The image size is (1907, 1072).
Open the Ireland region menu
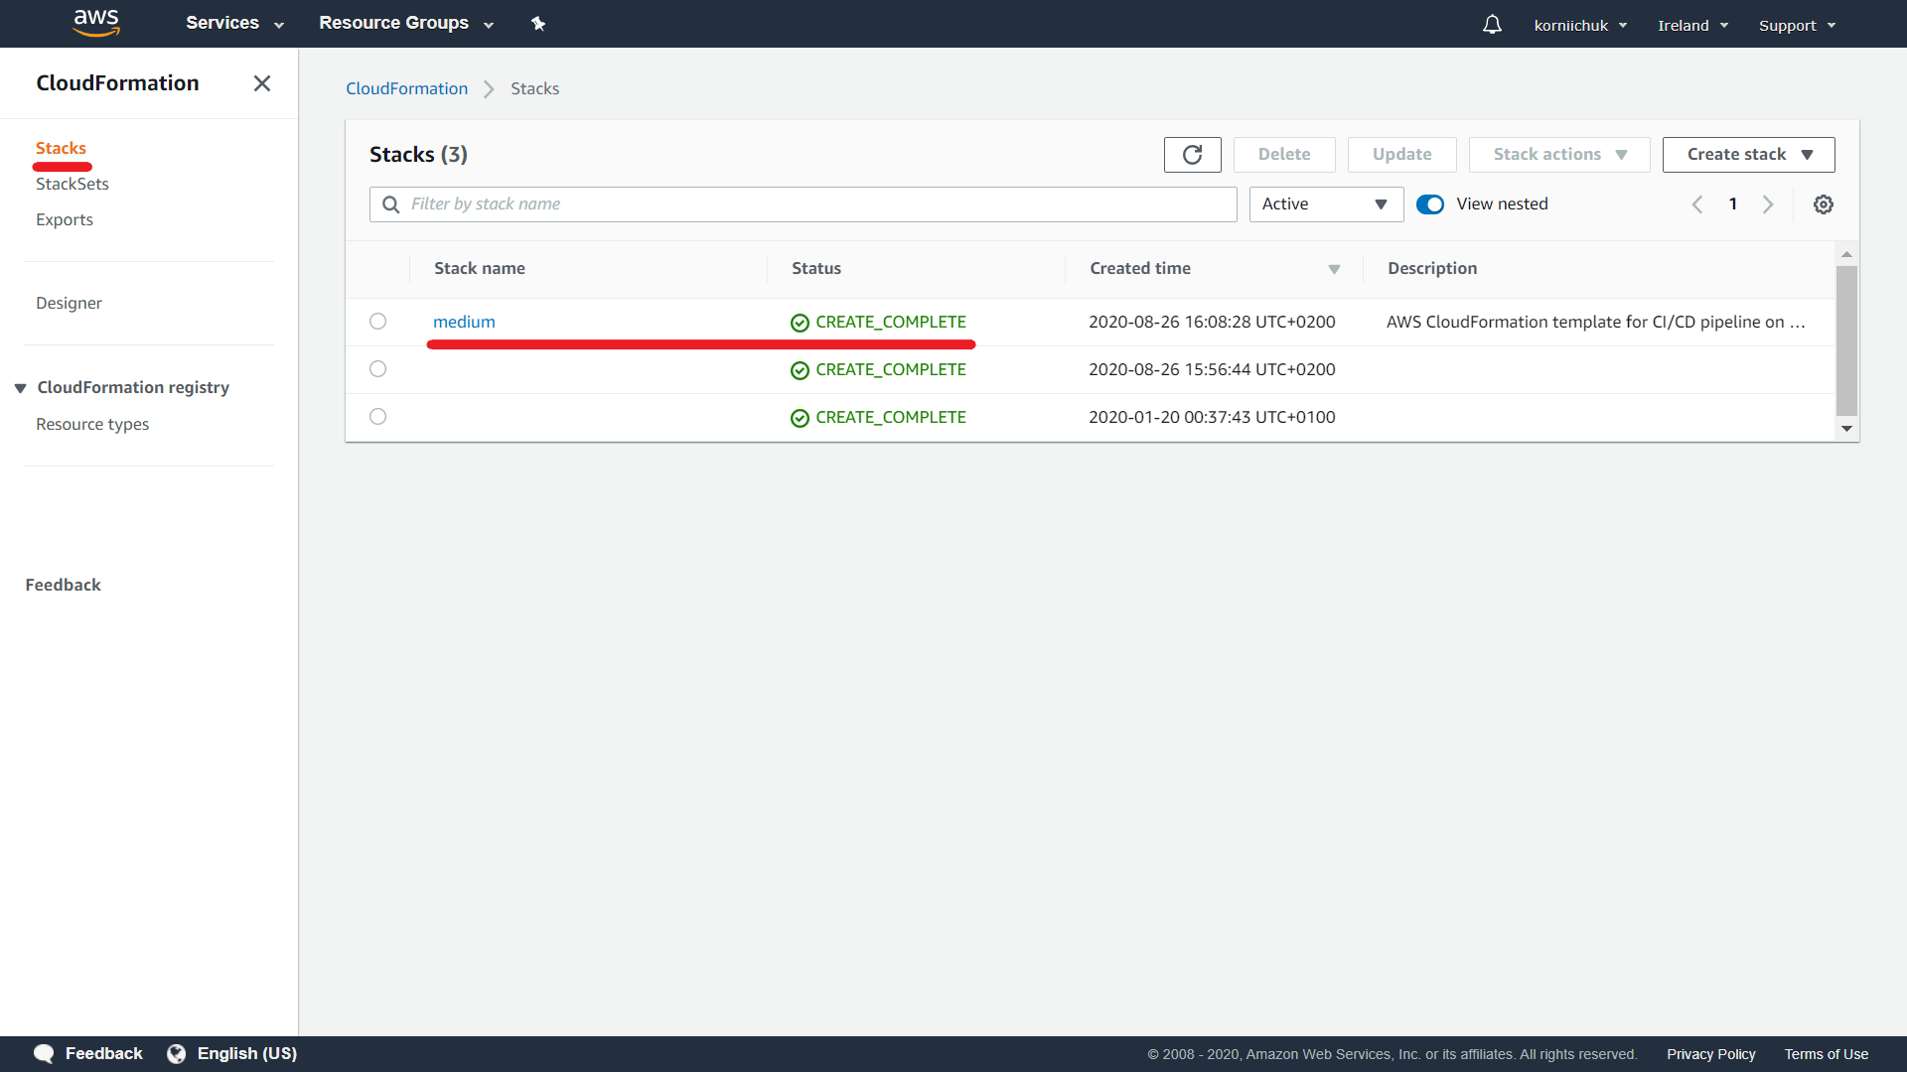(x=1692, y=25)
